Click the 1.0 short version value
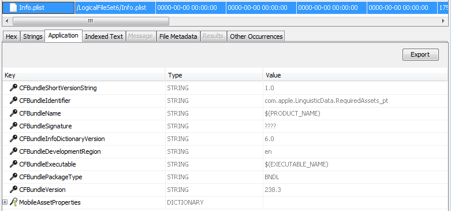451x211 pixels. (269, 88)
